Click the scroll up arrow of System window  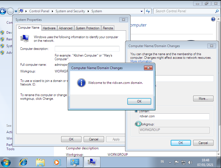coord(218,19)
